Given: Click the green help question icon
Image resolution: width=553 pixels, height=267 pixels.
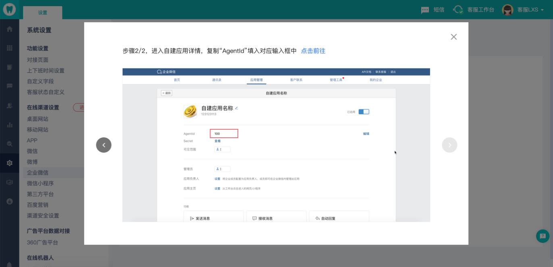Looking at the screenshot, I should click(543, 236).
